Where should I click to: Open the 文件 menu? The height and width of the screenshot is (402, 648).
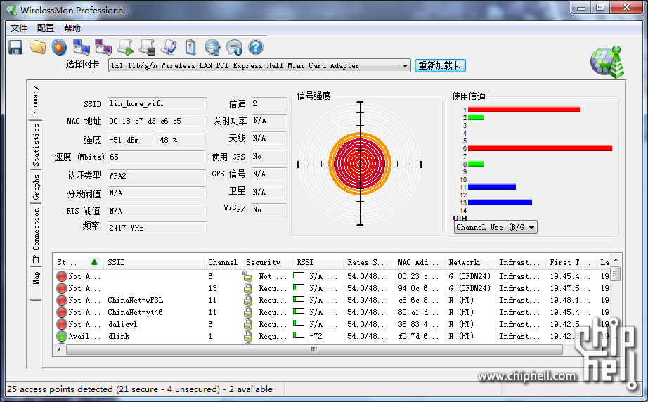click(x=18, y=27)
